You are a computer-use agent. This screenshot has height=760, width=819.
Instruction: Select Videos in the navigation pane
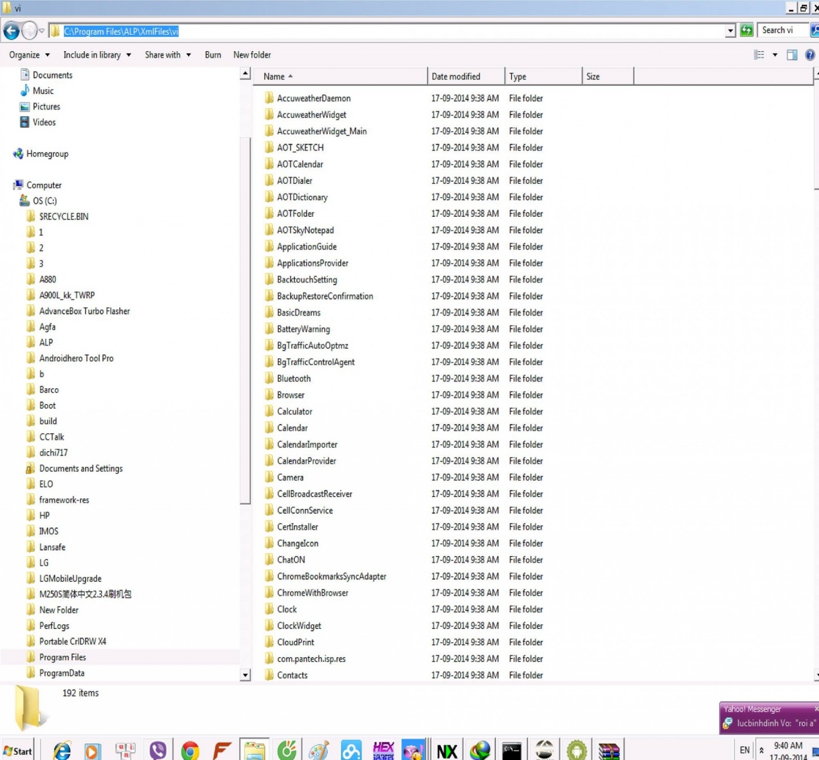[38, 122]
